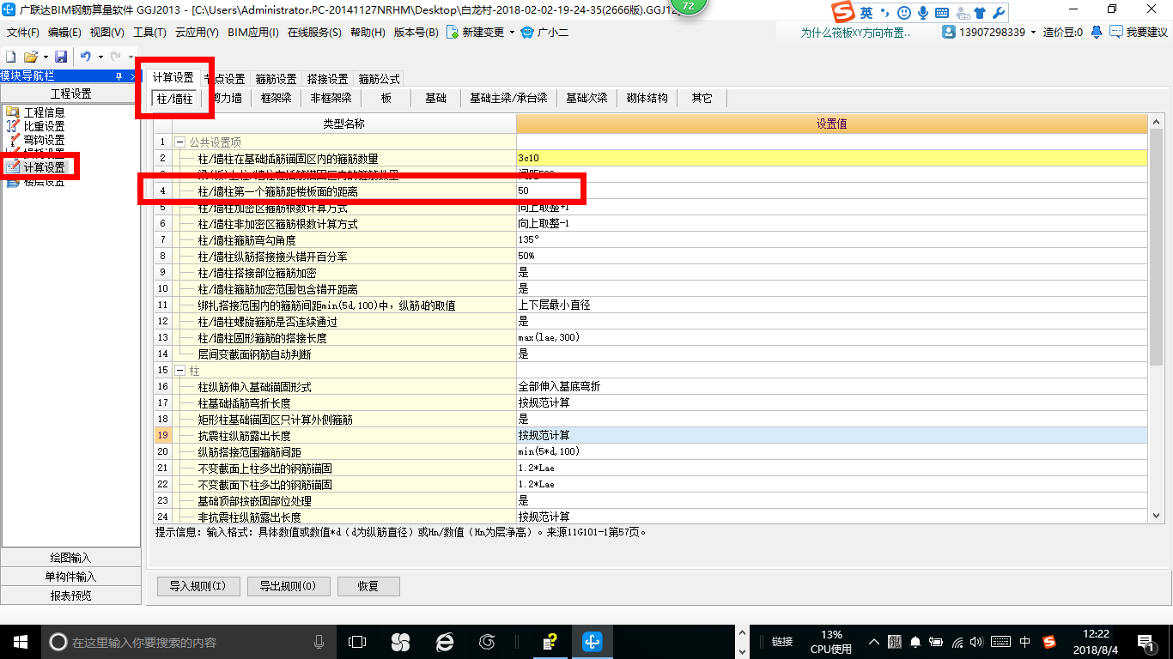Click the 新建变更 document icon
The width and height of the screenshot is (1173, 659).
453,32
